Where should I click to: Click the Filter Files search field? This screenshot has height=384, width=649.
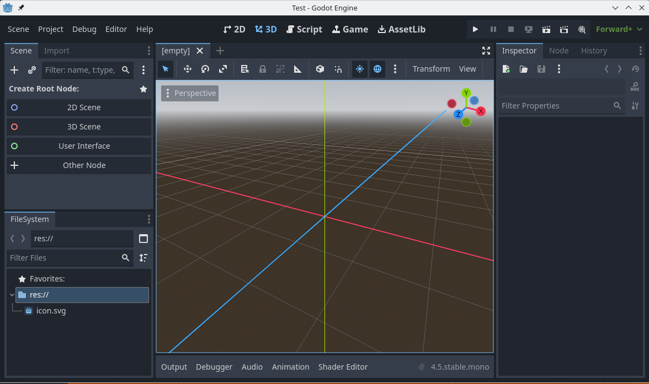point(63,258)
